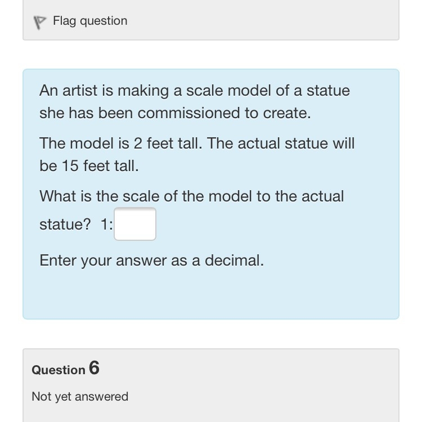Click the words she has been in the prompt
Screen dimensions: 422x422
click(86, 113)
